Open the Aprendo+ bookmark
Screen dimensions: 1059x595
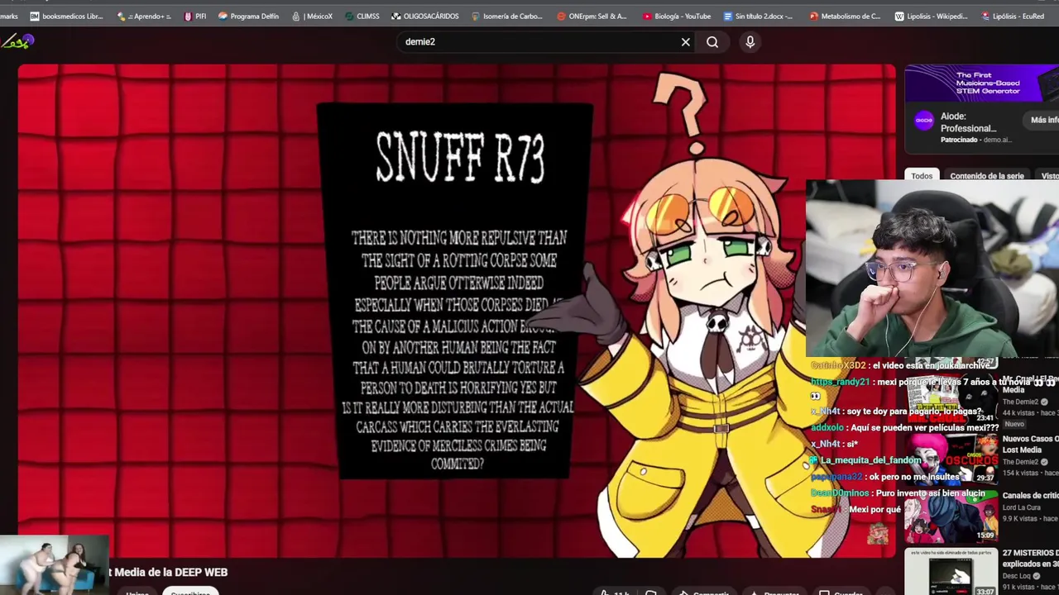pyautogui.click(x=145, y=16)
